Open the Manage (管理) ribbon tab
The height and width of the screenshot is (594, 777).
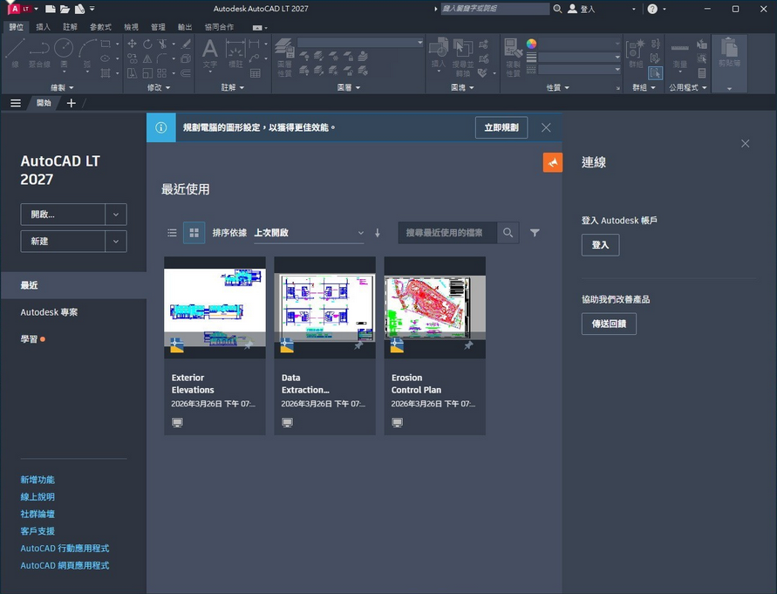[x=158, y=27]
